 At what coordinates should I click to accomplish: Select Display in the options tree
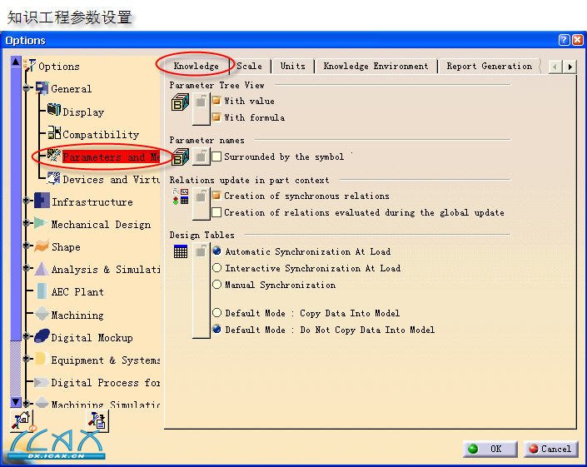click(83, 112)
